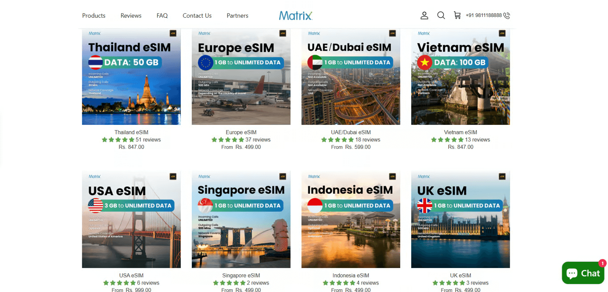This screenshot has height=292, width=608.
Task: Navigate to the FAQ section
Action: pyautogui.click(x=162, y=16)
